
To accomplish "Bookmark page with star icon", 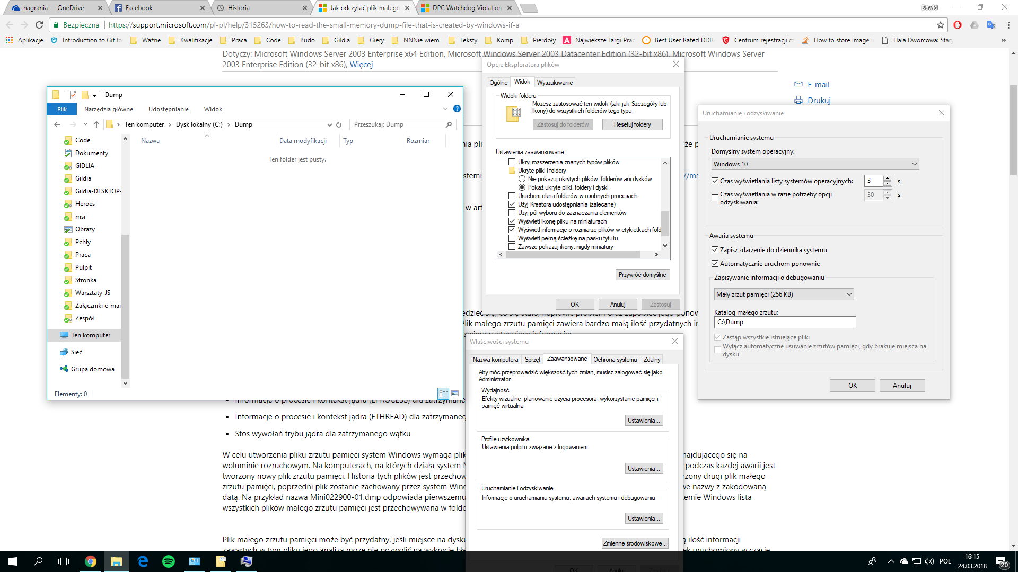I will (941, 25).
